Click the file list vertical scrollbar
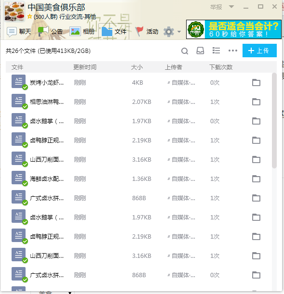This screenshot has height=294, width=284. 274,120
